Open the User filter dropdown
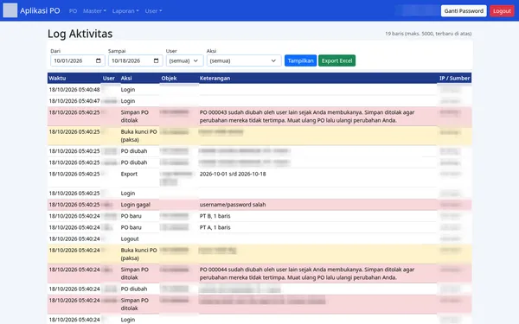The height and width of the screenshot is (324, 519). coord(185,60)
